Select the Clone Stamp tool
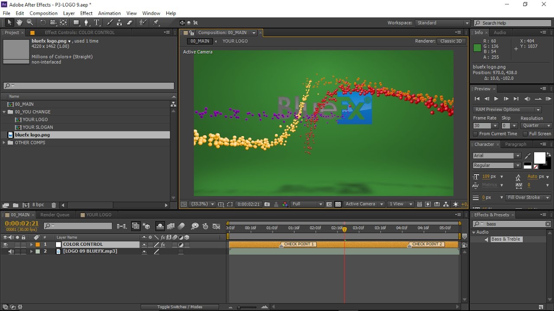This screenshot has width=554, height=311. [x=119, y=22]
